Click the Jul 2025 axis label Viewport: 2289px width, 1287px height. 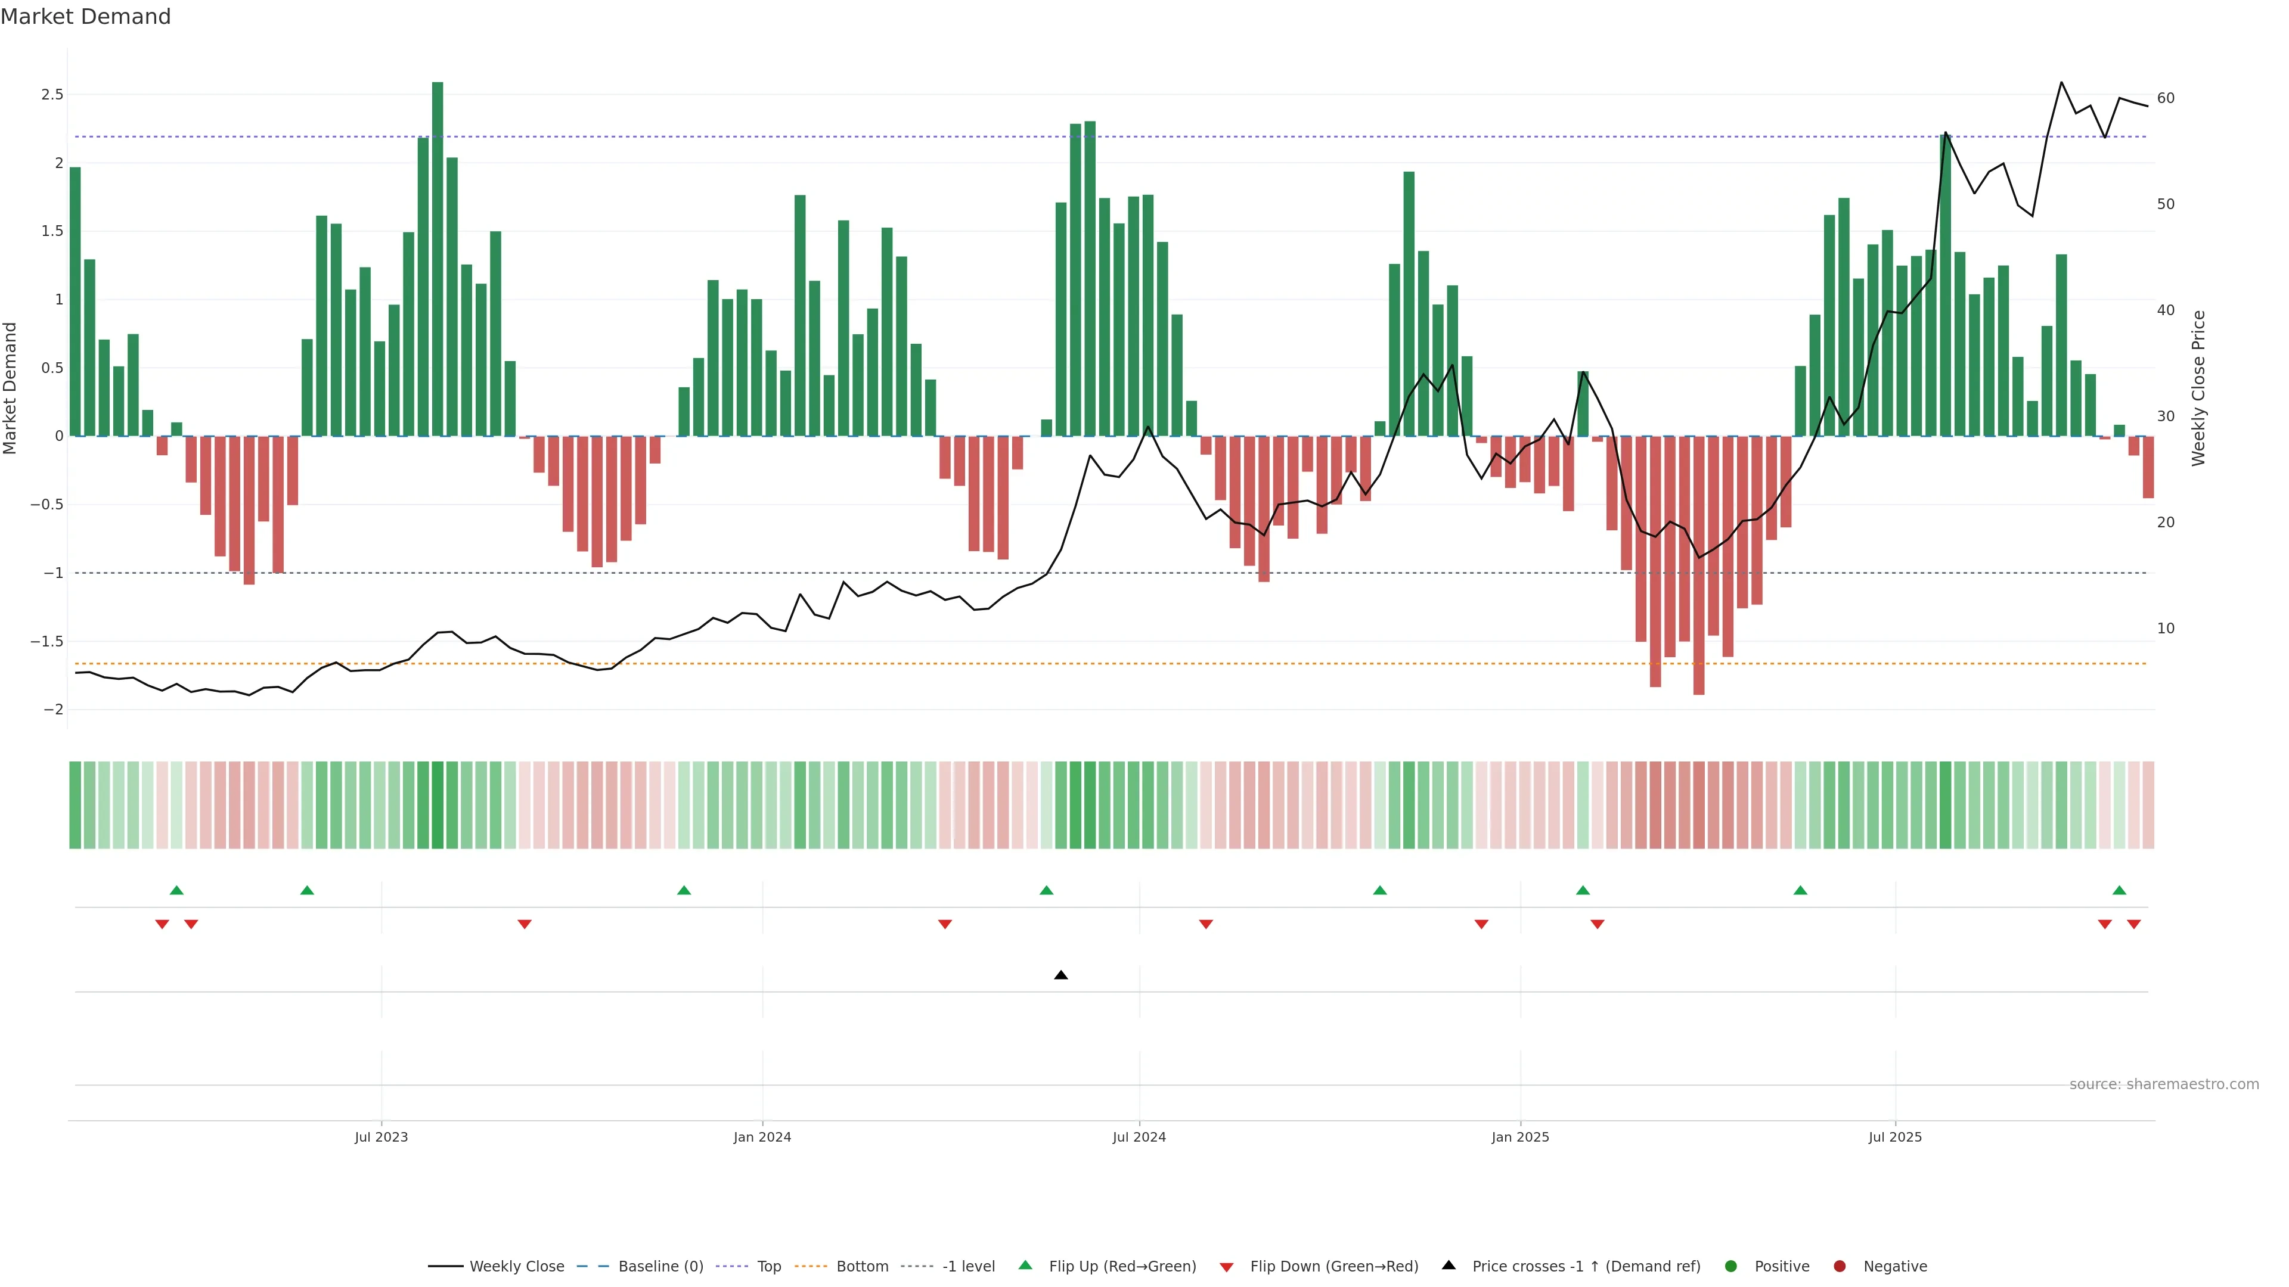(x=1894, y=1137)
